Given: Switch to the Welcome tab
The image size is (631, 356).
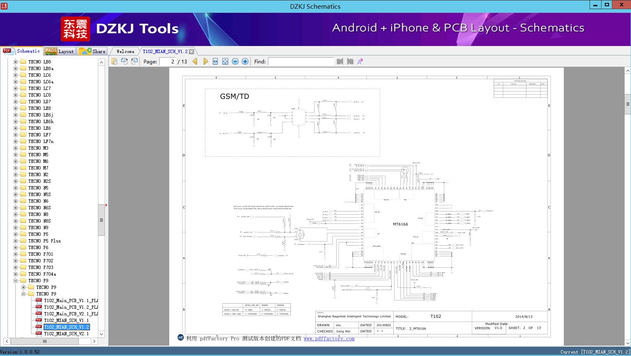Looking at the screenshot, I should (125, 51).
